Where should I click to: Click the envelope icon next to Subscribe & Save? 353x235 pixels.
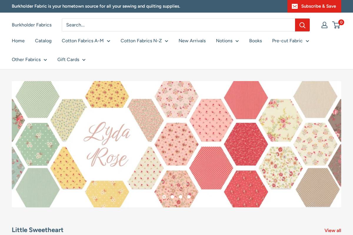pyautogui.click(x=295, y=6)
